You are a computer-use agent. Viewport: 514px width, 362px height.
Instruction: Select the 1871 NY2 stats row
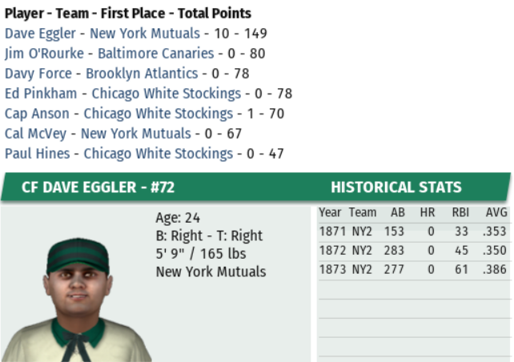point(412,231)
